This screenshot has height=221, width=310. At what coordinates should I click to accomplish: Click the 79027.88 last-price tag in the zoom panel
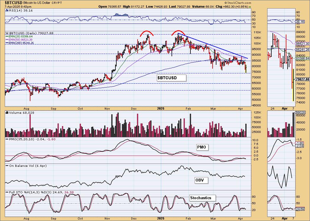point(303,79)
